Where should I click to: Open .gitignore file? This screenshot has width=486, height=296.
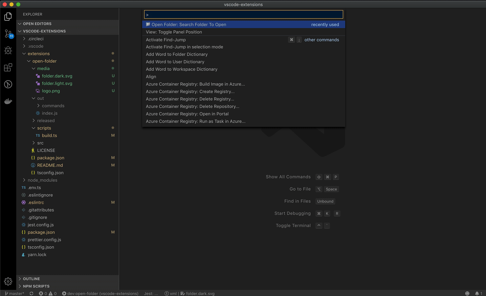(68, 217)
